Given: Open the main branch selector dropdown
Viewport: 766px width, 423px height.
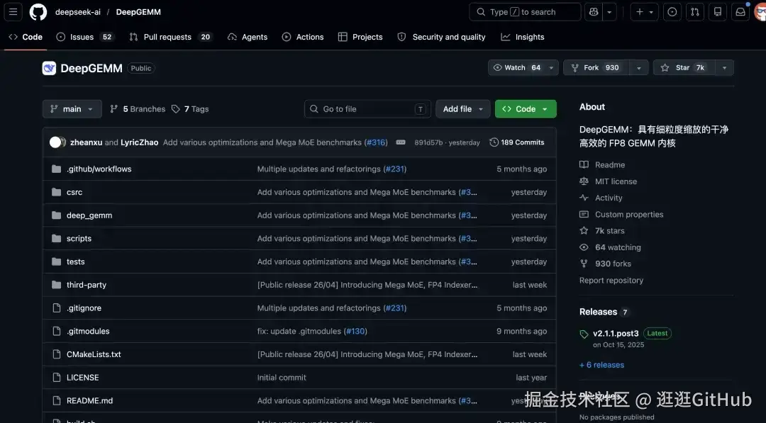Looking at the screenshot, I should (72, 109).
